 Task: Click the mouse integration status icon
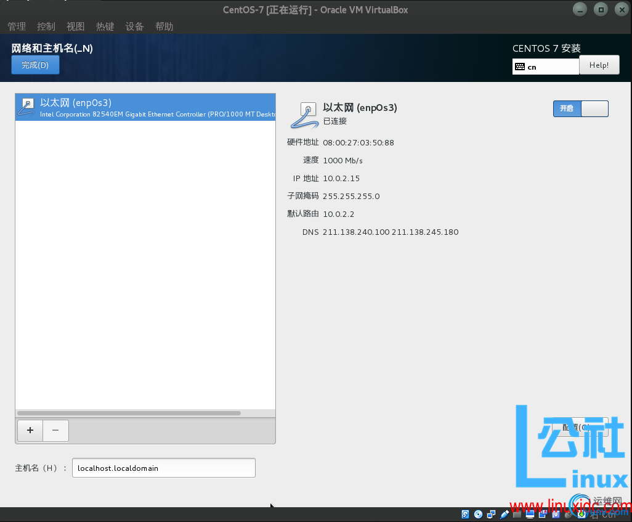(x=569, y=515)
